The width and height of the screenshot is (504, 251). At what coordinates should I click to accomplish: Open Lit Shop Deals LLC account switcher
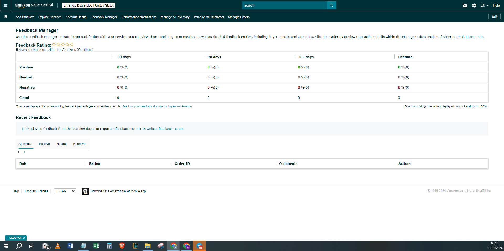[x=89, y=5]
